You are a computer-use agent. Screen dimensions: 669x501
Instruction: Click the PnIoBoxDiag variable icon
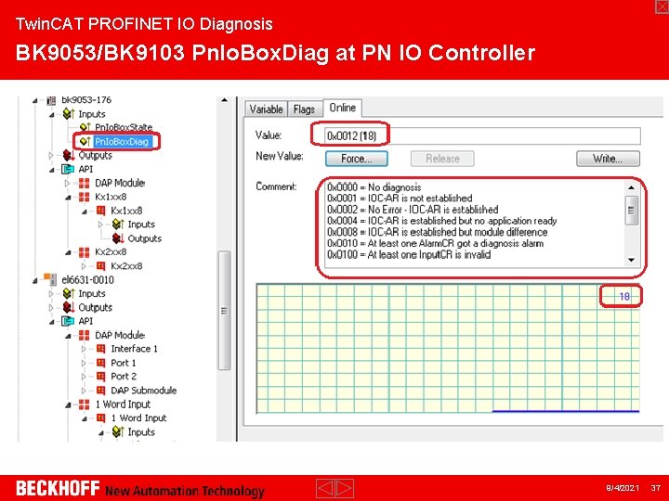[x=85, y=141]
